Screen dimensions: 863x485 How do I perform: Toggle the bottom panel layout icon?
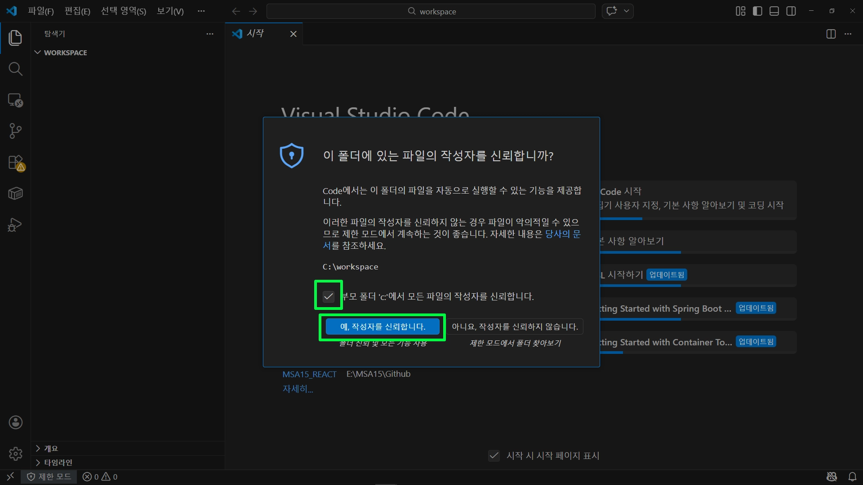774,11
